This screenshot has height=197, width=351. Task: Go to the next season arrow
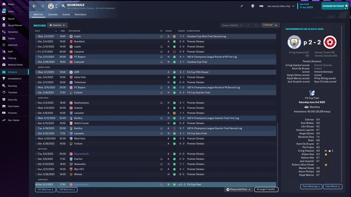click(x=256, y=25)
